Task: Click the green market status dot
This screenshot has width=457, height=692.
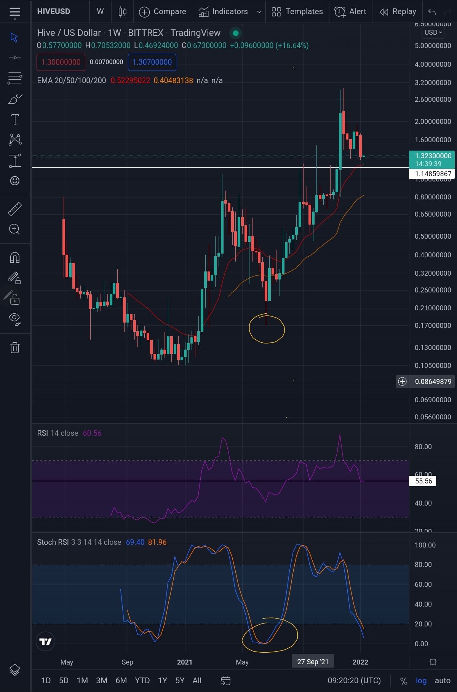Action: pyautogui.click(x=235, y=33)
